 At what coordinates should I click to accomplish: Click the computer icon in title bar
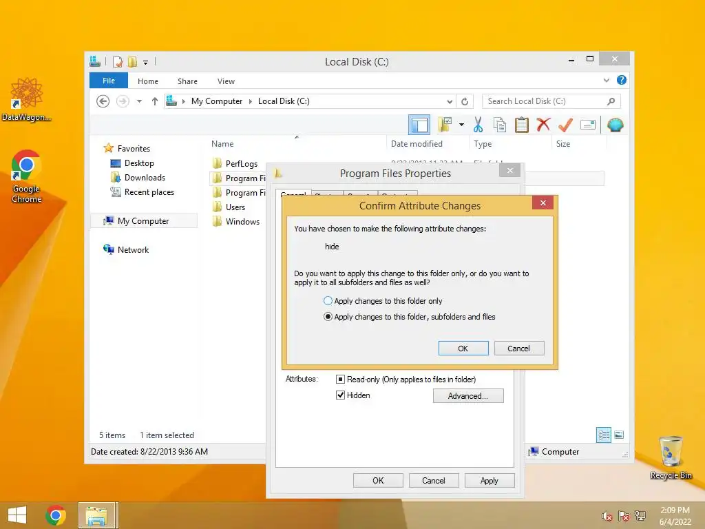pyautogui.click(x=95, y=61)
